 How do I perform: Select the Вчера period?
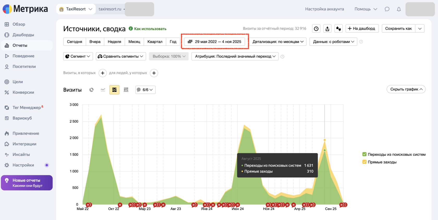tap(95, 42)
